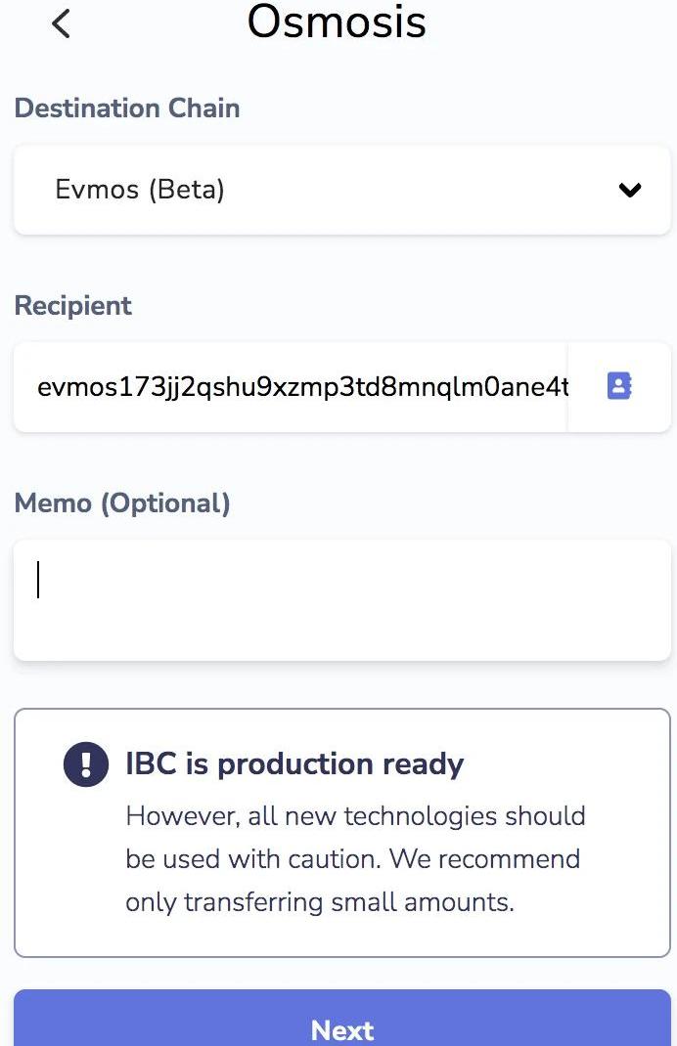Select the Evmos (Beta) text label
Image resolution: width=677 pixels, height=1046 pixels.
point(140,190)
